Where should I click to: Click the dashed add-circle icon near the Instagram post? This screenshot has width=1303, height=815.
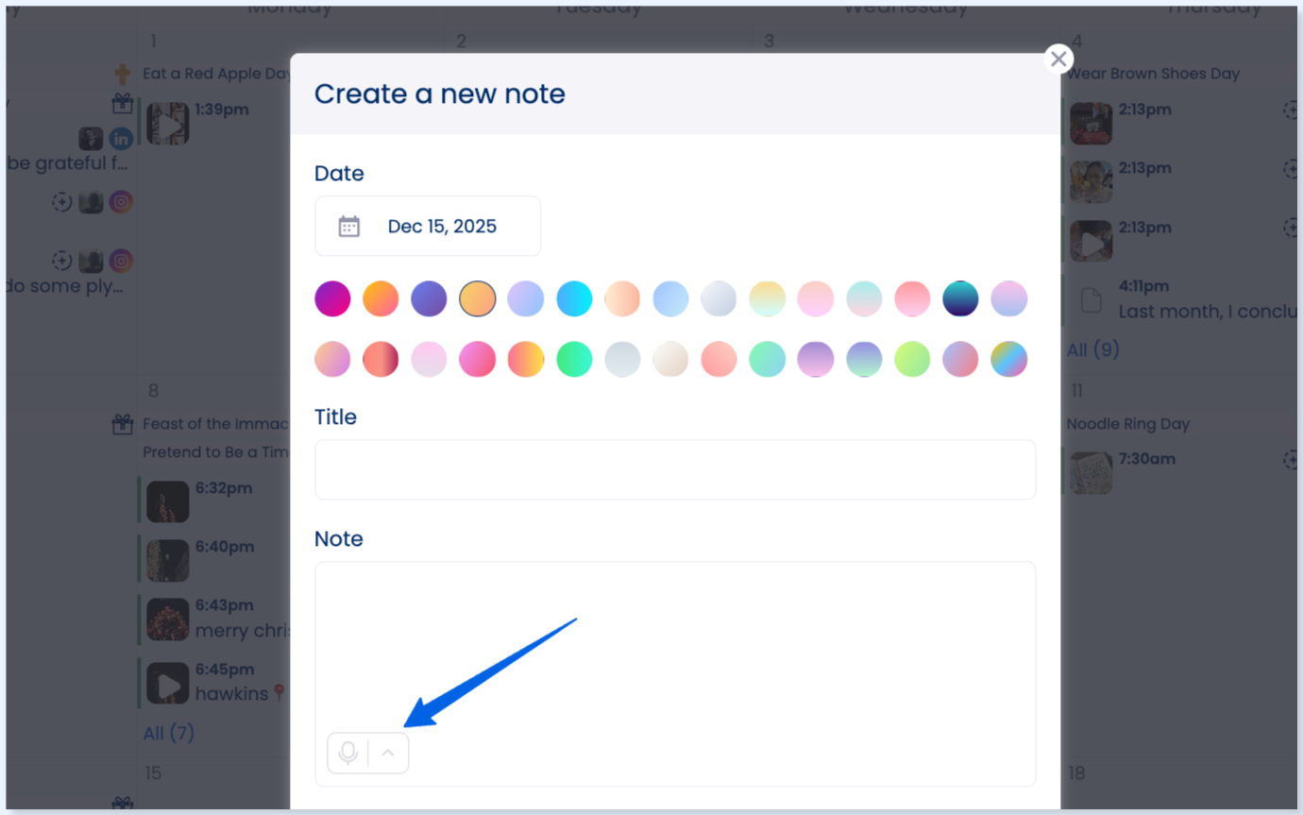(61, 201)
